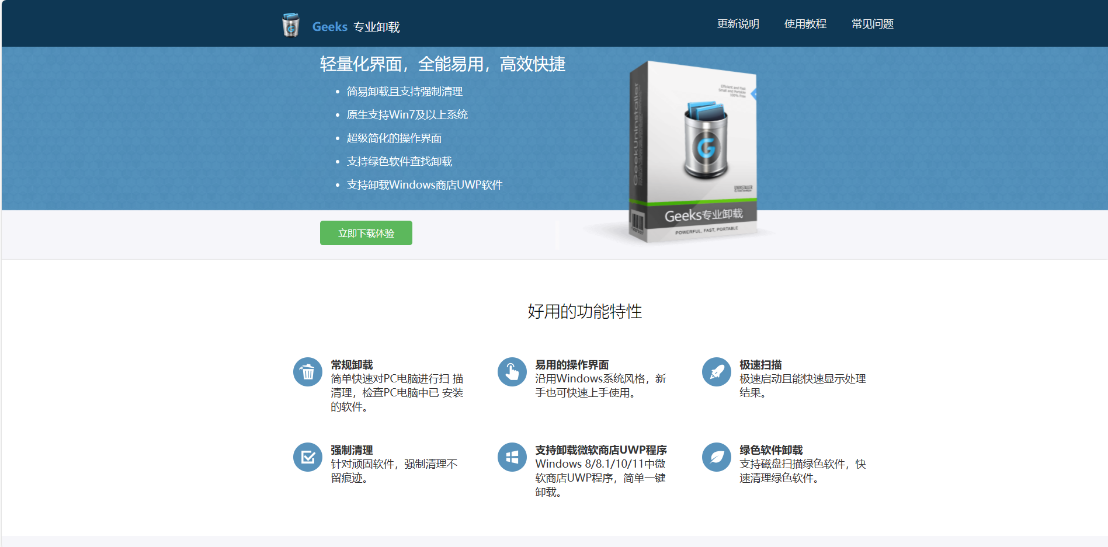Click the checkmark icon for 强制清理
The image size is (1108, 547).
tap(308, 457)
